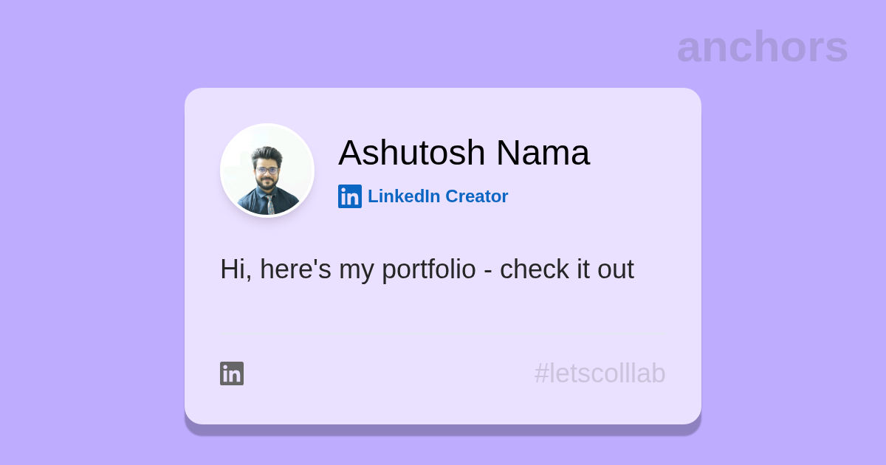Click the word LinkedIn in the blue label

click(x=404, y=196)
